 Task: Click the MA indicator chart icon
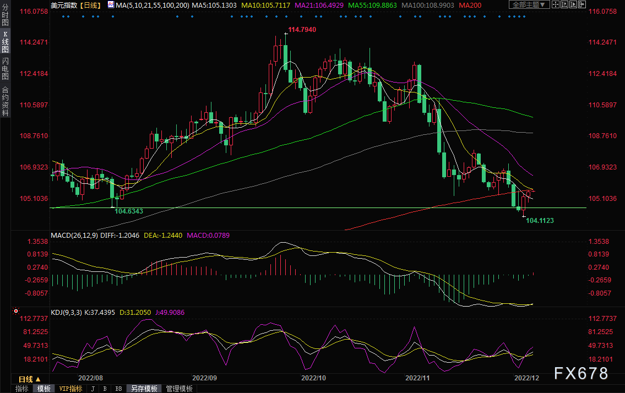point(111,5)
